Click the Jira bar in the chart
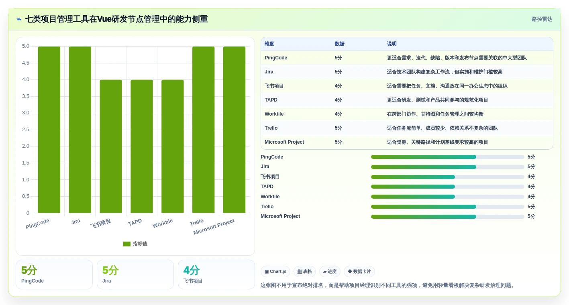Image resolution: width=569 pixels, height=305 pixels. 80,130
